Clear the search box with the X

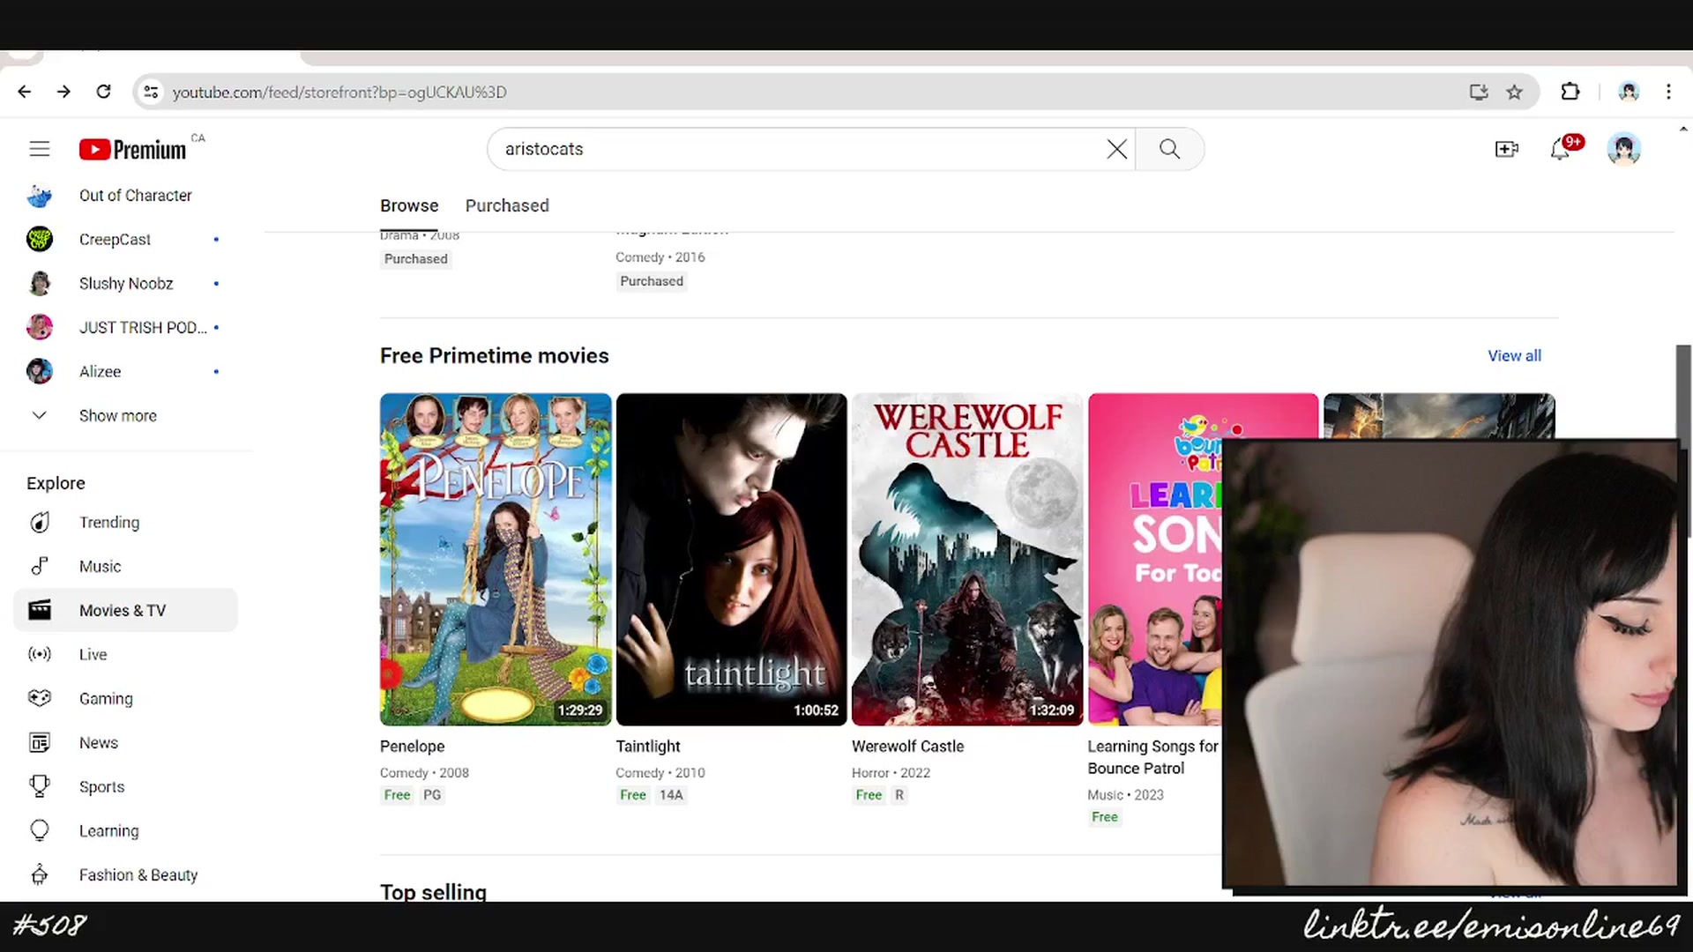click(x=1117, y=149)
